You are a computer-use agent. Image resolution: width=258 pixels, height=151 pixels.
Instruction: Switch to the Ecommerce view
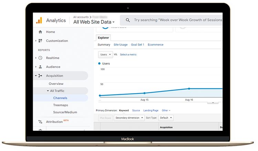click(x=155, y=45)
